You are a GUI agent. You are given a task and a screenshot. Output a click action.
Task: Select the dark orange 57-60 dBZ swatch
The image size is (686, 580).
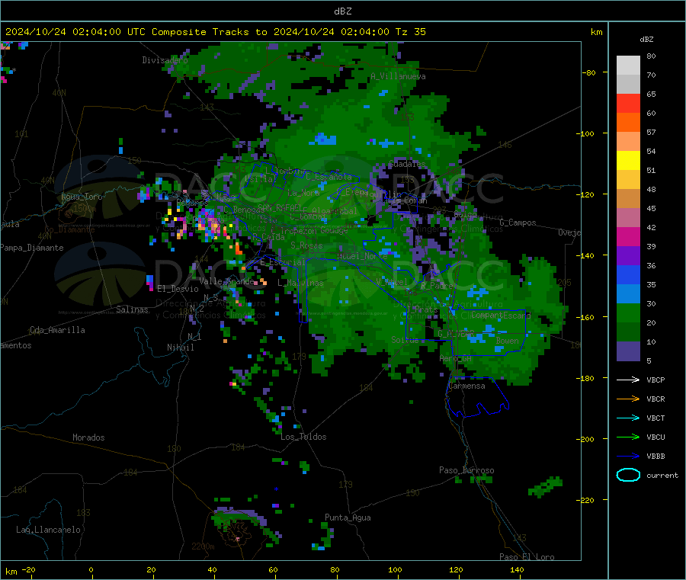pyautogui.click(x=628, y=123)
